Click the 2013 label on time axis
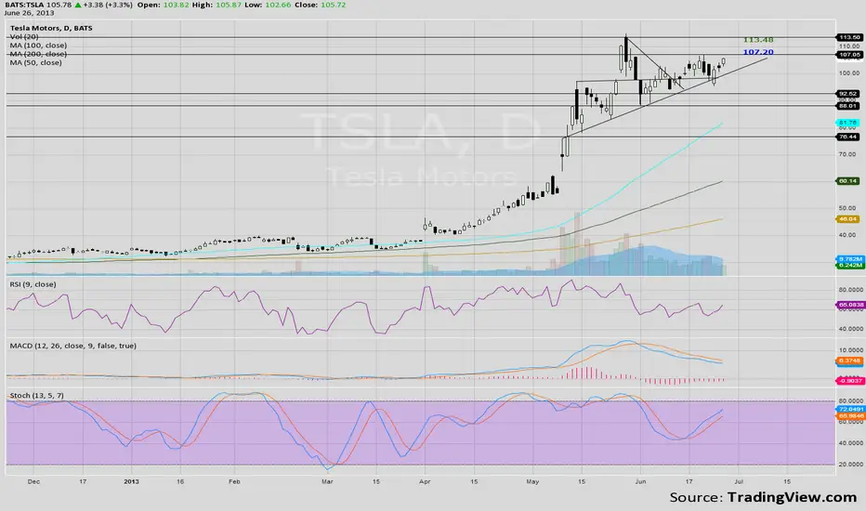 (x=131, y=481)
